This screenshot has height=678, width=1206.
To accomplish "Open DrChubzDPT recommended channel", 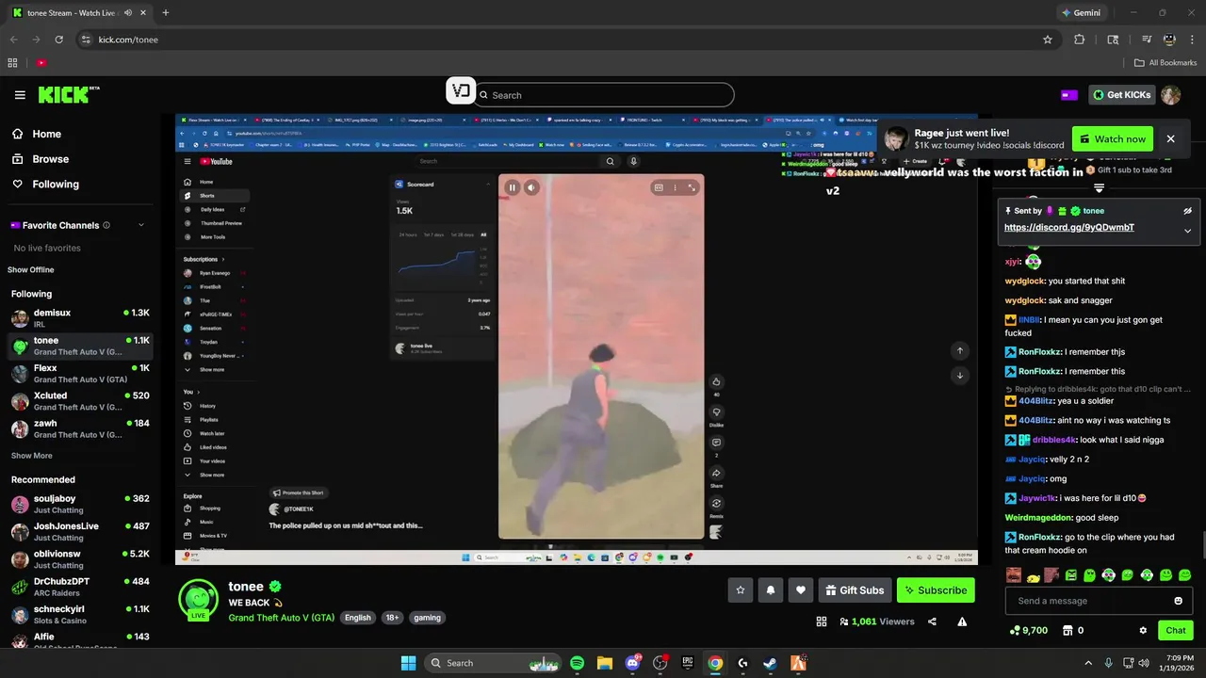I will [80, 587].
